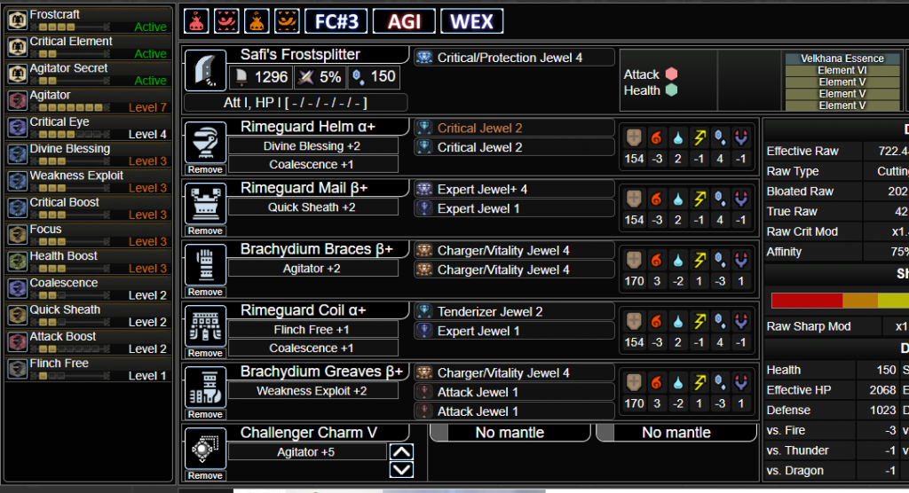Click the Rimeguard Helm α+ head armor icon
The image size is (909, 493).
[205, 141]
